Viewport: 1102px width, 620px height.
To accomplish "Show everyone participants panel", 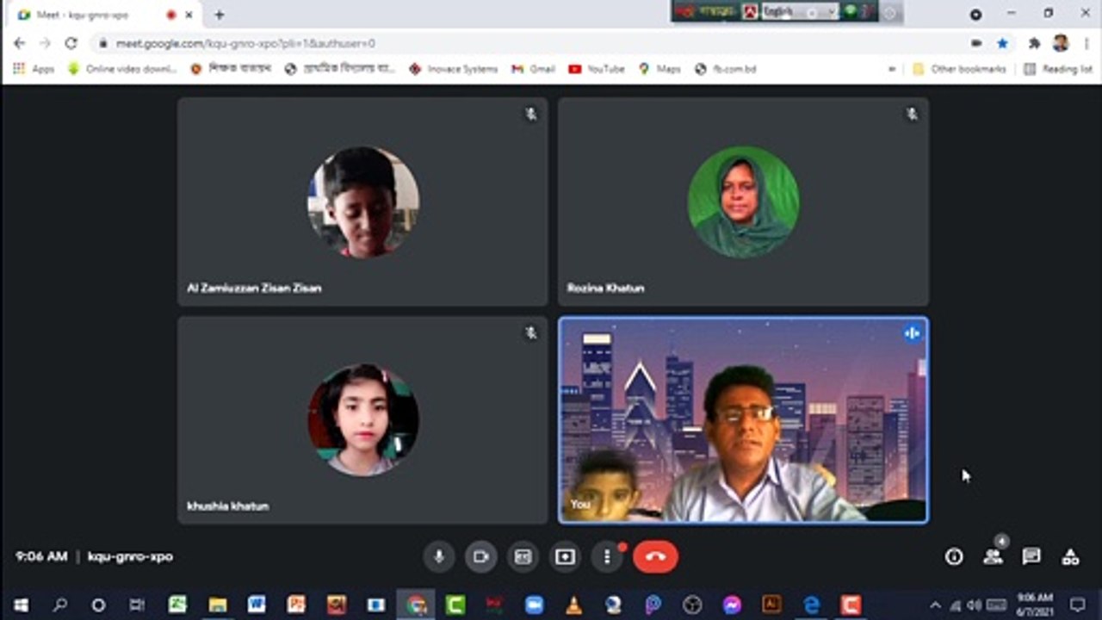I will tap(993, 557).
